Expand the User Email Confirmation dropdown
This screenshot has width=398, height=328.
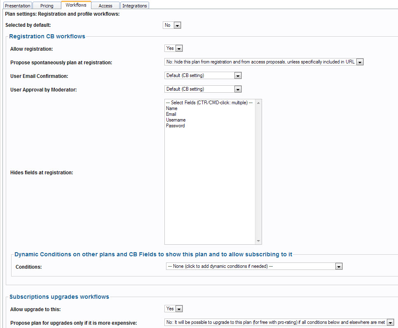[203, 76]
